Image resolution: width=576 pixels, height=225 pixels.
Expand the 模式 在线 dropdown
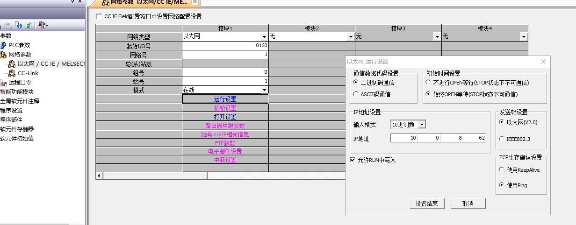click(x=264, y=90)
